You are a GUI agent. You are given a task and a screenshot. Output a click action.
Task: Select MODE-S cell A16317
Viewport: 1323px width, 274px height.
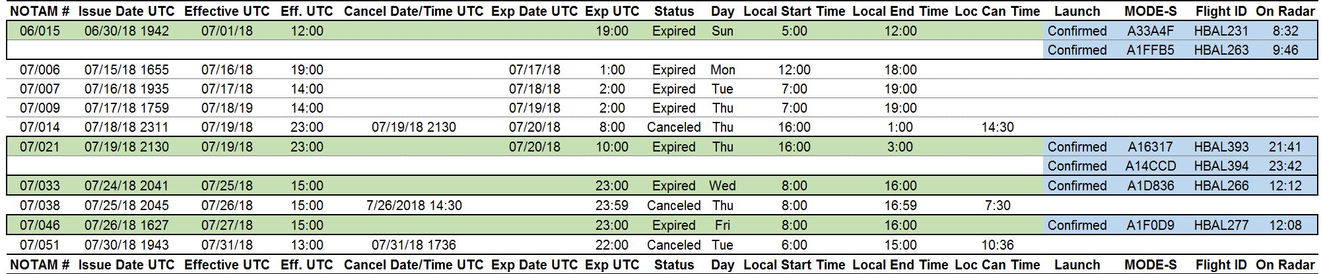[1150, 147]
